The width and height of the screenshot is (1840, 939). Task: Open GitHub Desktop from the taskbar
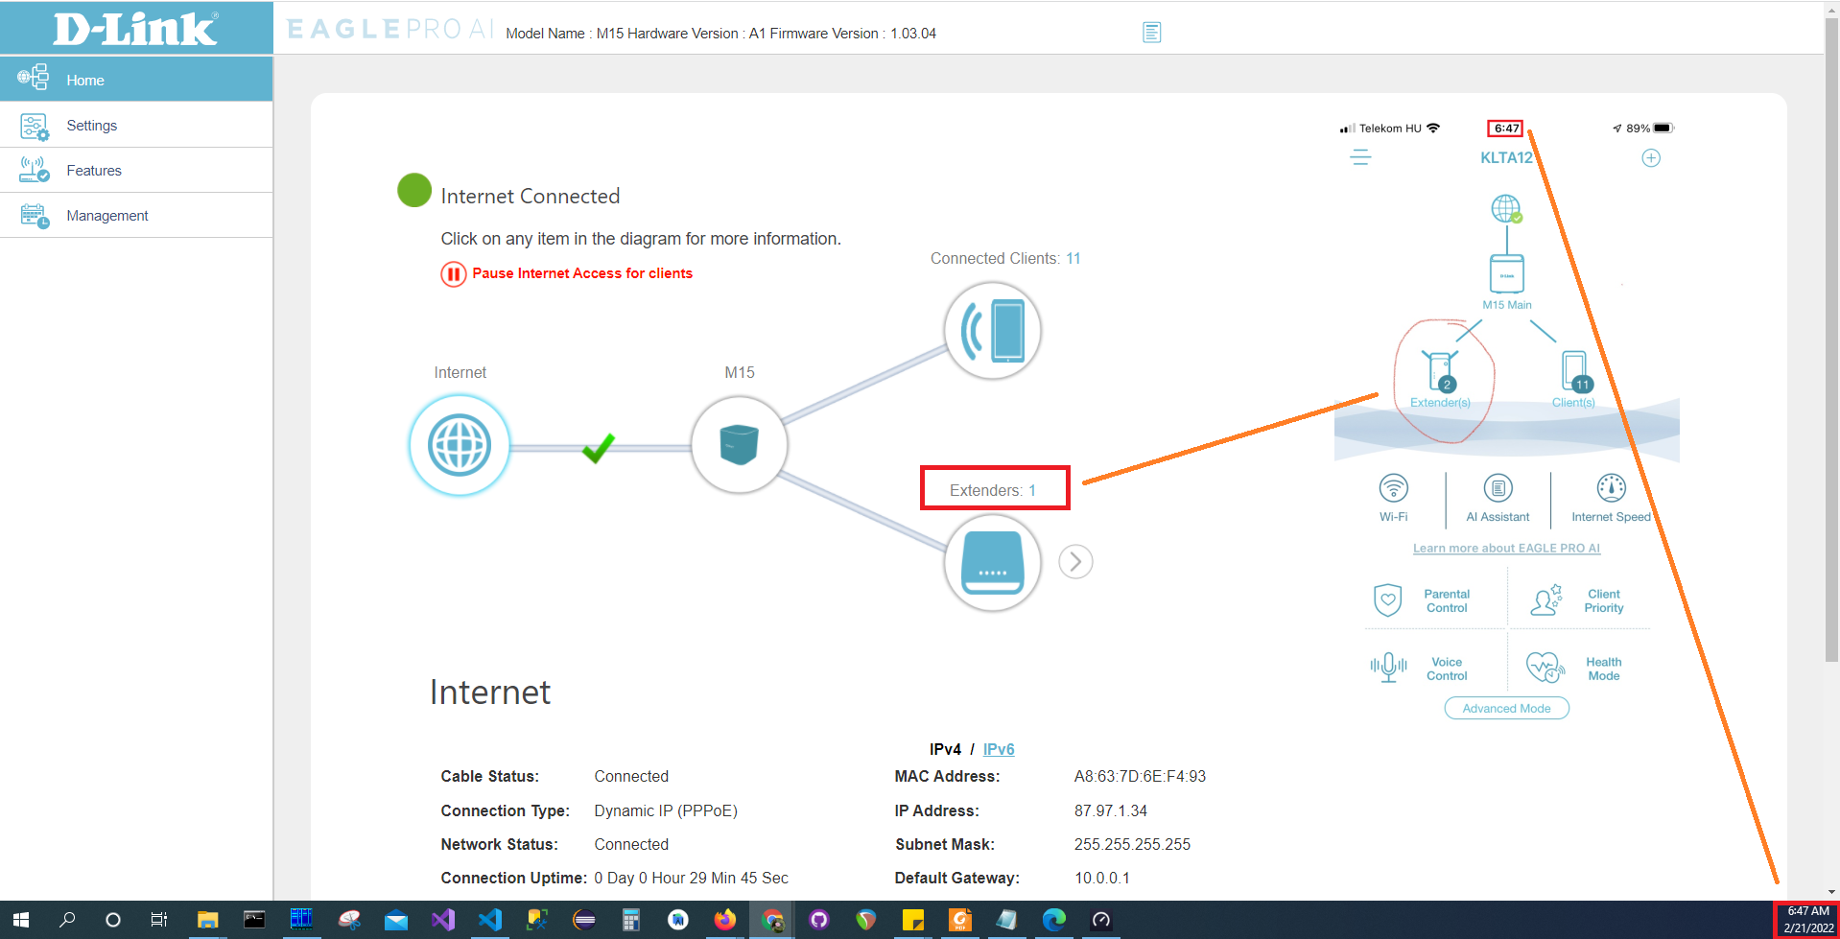click(x=819, y=920)
